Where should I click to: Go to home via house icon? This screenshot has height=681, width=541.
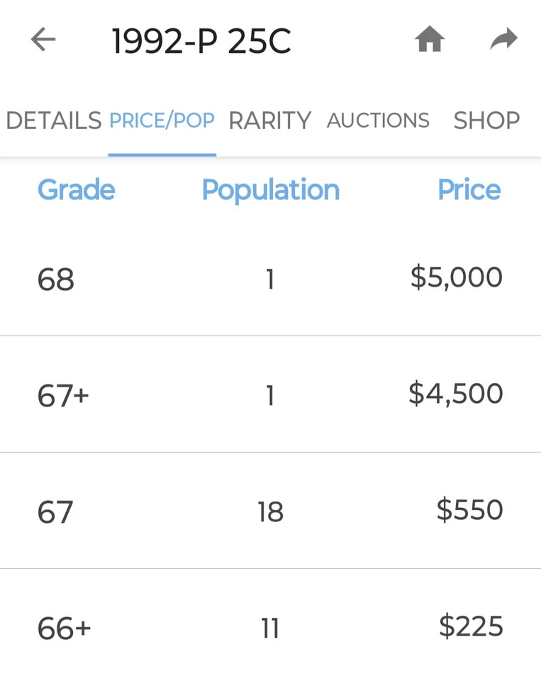(x=430, y=40)
